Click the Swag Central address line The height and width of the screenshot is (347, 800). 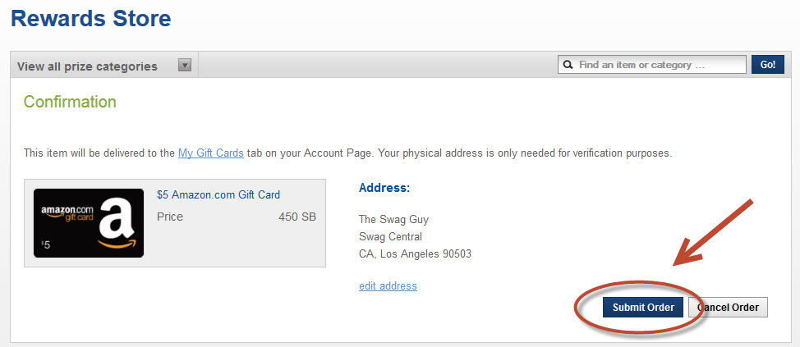(391, 237)
